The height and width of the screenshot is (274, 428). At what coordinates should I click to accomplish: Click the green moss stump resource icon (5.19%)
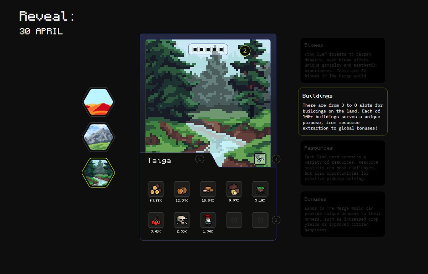click(x=260, y=189)
